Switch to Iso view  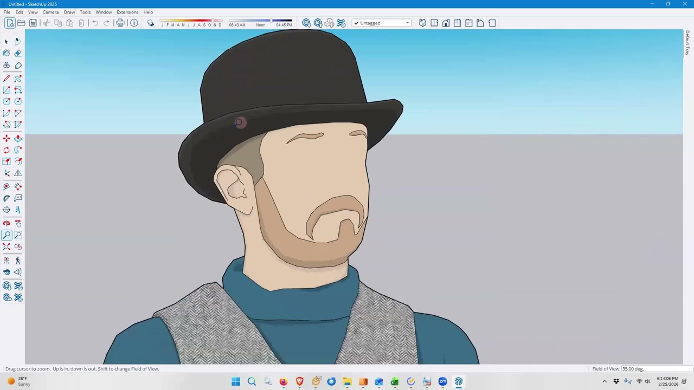422,23
